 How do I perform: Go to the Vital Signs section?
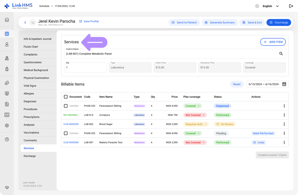(x=30, y=86)
